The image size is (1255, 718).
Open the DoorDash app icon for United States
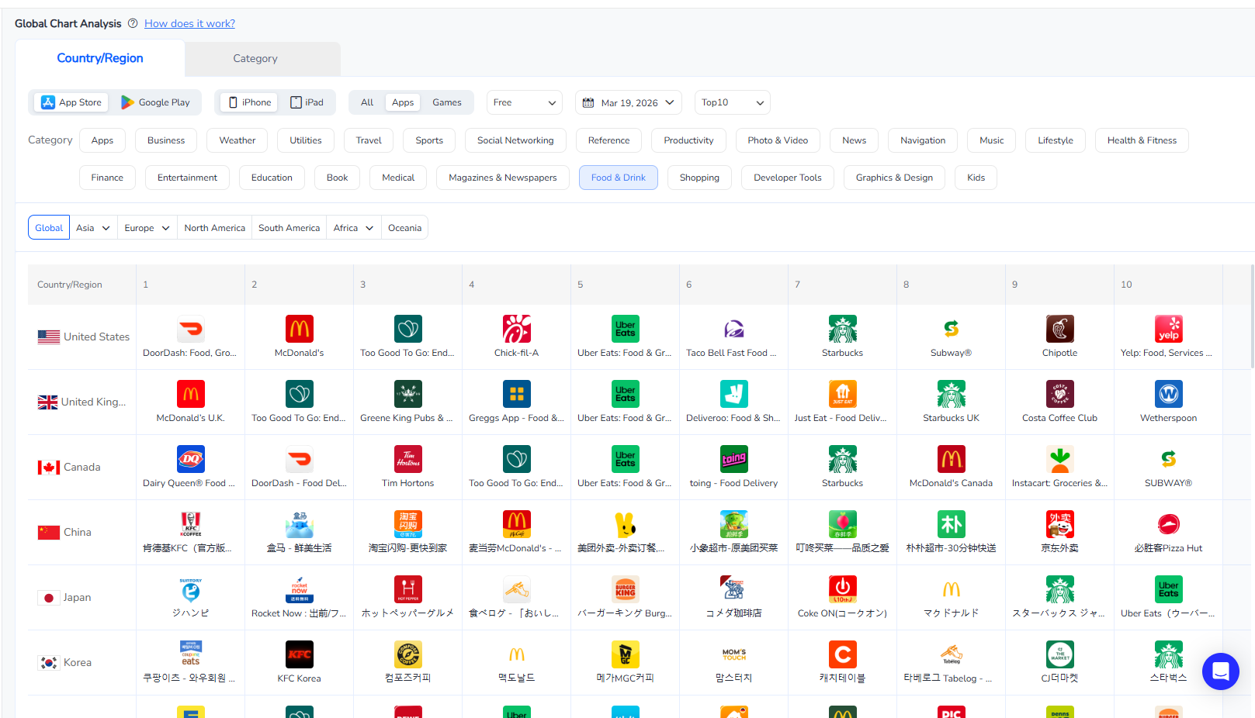190,328
